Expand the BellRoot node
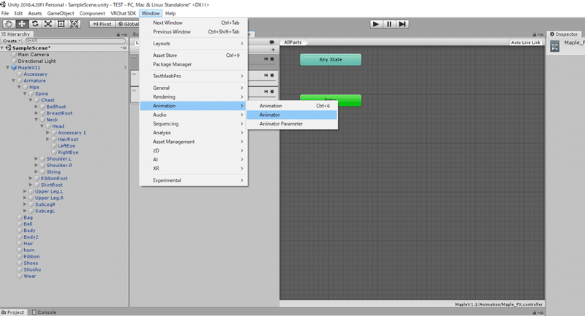 click(x=37, y=107)
